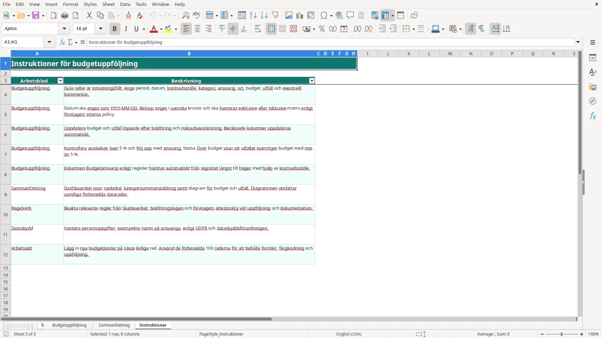This screenshot has height=338, width=602.
Task: Open the Data menu
Action: [x=125, y=4]
